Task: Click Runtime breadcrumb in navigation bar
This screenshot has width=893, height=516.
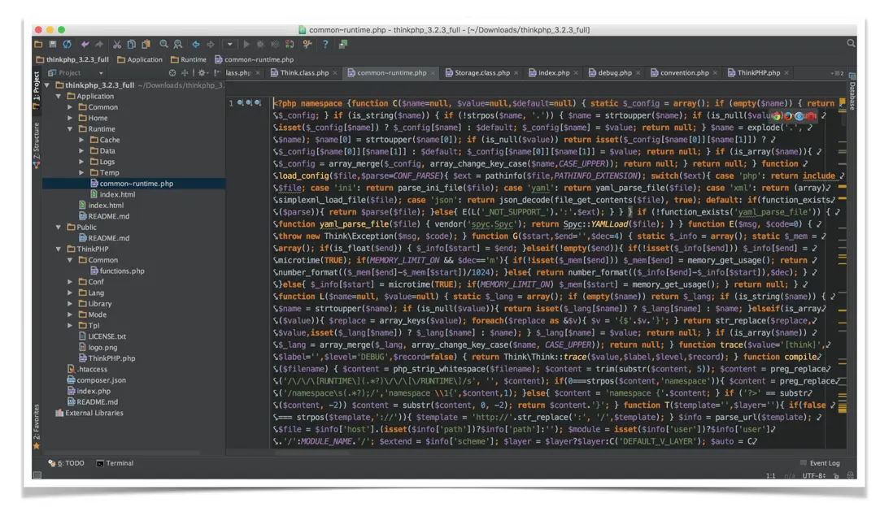Action: [189, 59]
